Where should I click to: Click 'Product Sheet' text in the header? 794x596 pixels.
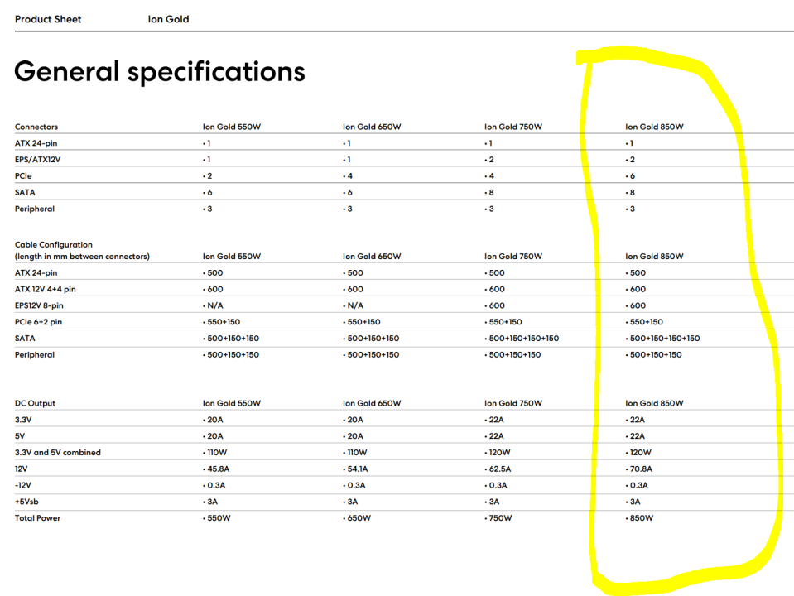click(x=48, y=19)
